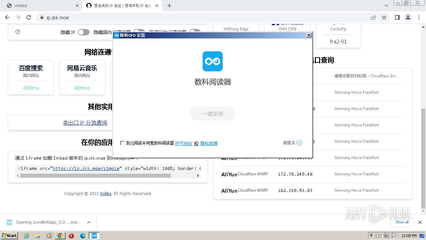Viewport: 426px width, 240px height.
Task: Open Microsoft Edge from taskbar
Action: tap(83, 236)
